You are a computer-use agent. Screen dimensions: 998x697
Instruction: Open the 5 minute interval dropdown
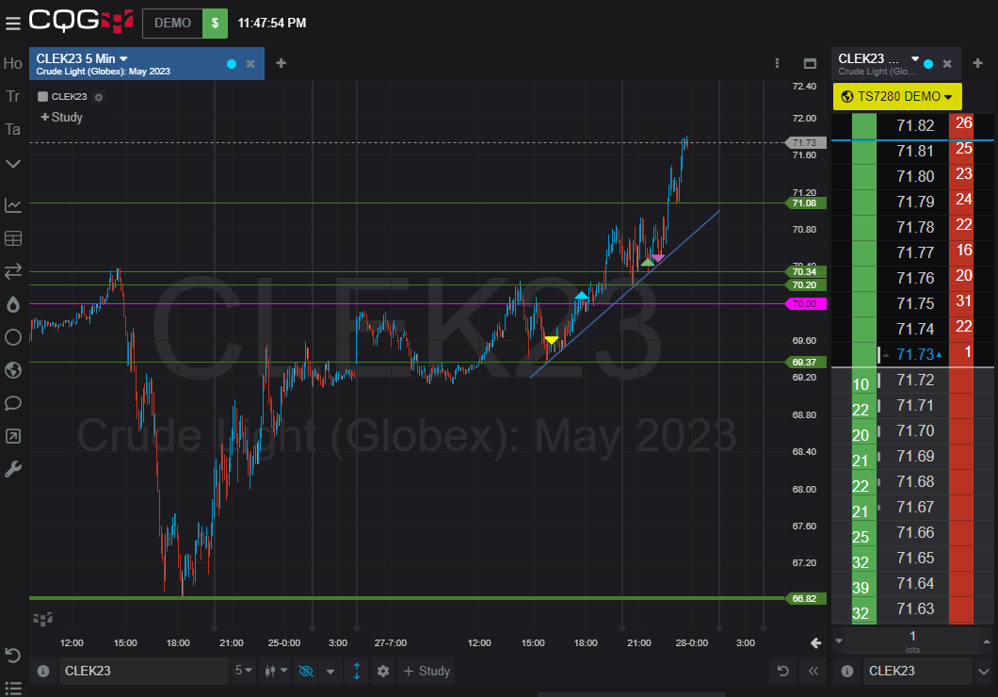tap(243, 672)
